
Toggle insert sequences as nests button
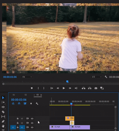(x=13, y=103)
